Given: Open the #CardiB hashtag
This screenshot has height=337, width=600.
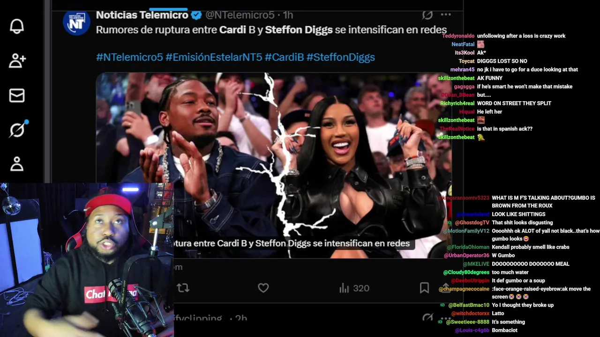Looking at the screenshot, I should click(284, 57).
